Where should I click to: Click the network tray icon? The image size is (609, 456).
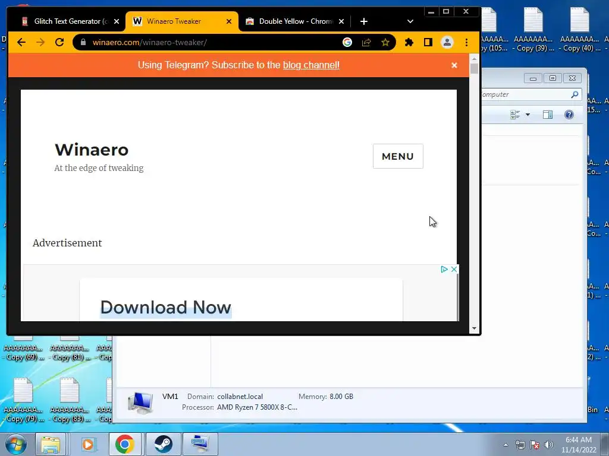tap(520, 445)
